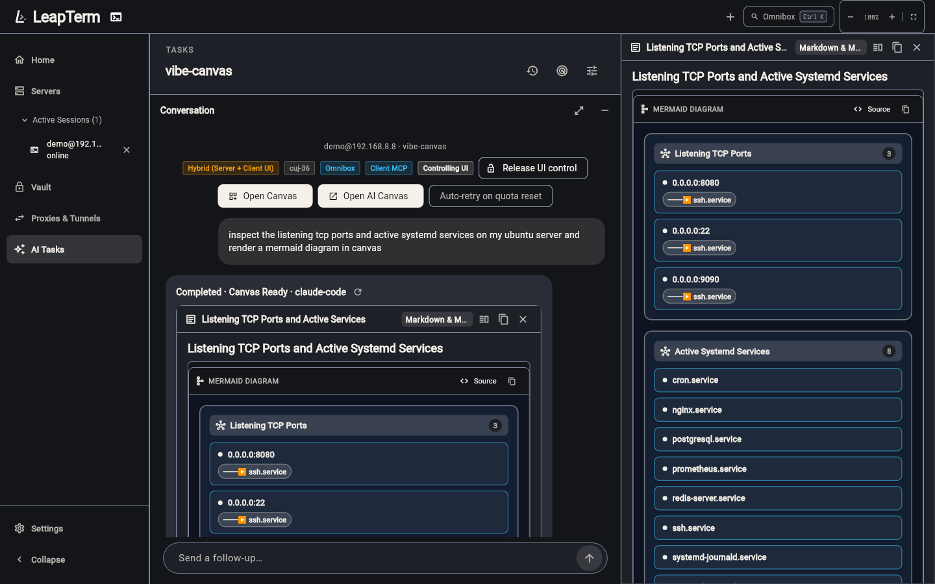Image resolution: width=935 pixels, height=584 pixels.
Task: Enter fullscreen mode via the top-bar icon
Action: coord(914,17)
